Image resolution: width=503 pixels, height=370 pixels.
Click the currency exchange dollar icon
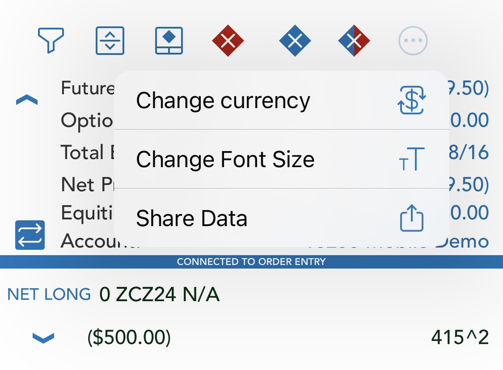[x=412, y=100]
